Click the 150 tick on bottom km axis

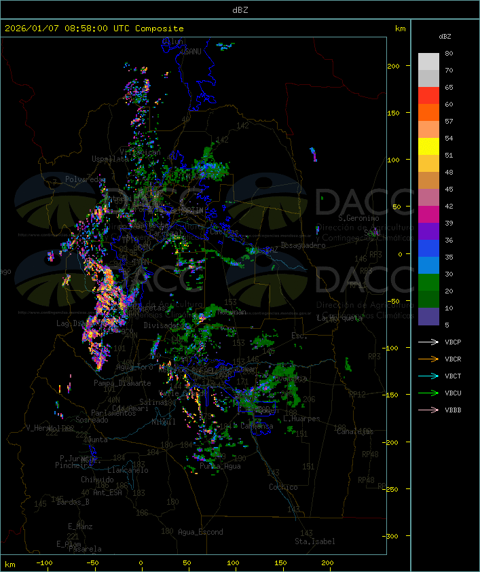[280, 563]
